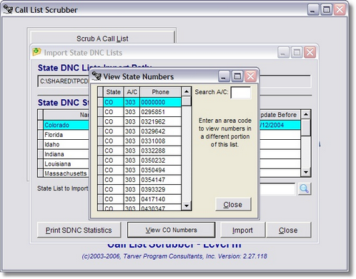Maximize the View State Numbers window
This screenshot has width=356, height=279.
pos(237,76)
